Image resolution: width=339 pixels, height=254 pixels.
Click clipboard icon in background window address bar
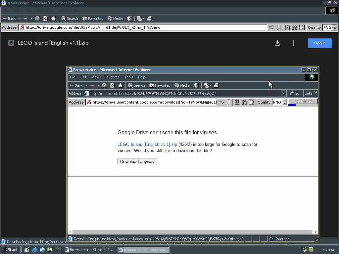coord(302,27)
